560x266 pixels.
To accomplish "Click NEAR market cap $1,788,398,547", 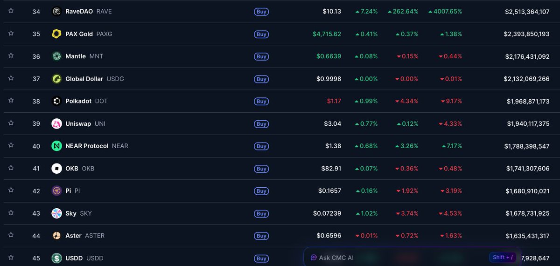I will 527,146.
